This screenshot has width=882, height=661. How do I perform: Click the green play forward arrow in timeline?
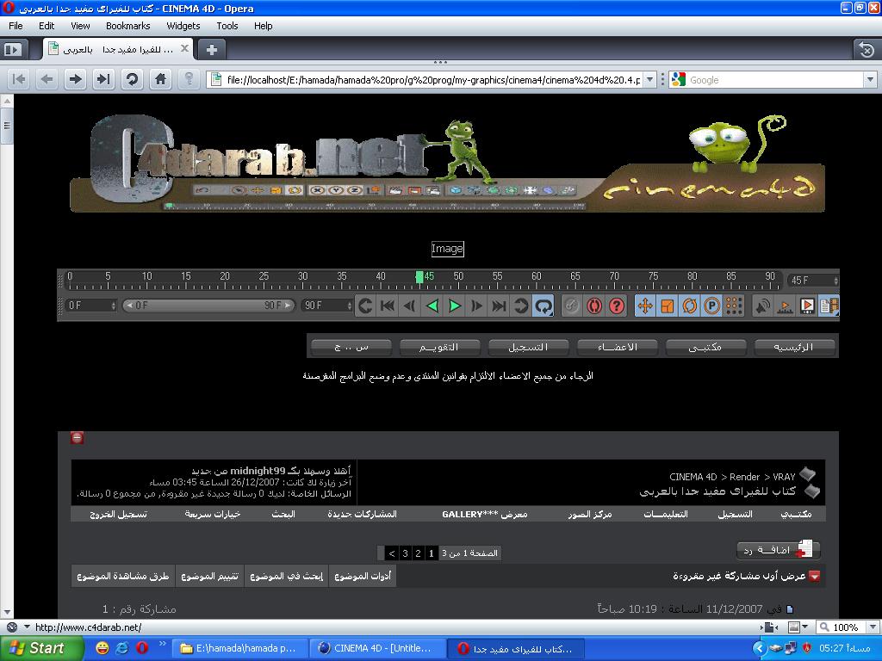pos(455,306)
